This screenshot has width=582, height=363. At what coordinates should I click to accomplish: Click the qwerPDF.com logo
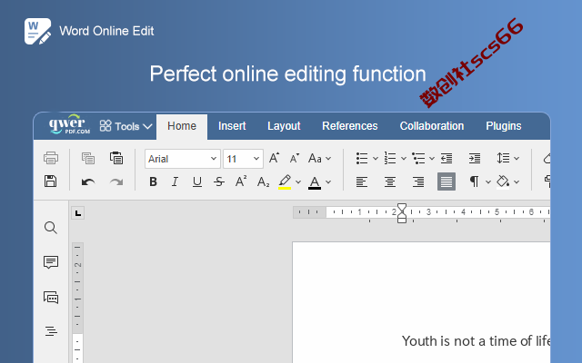click(x=69, y=125)
